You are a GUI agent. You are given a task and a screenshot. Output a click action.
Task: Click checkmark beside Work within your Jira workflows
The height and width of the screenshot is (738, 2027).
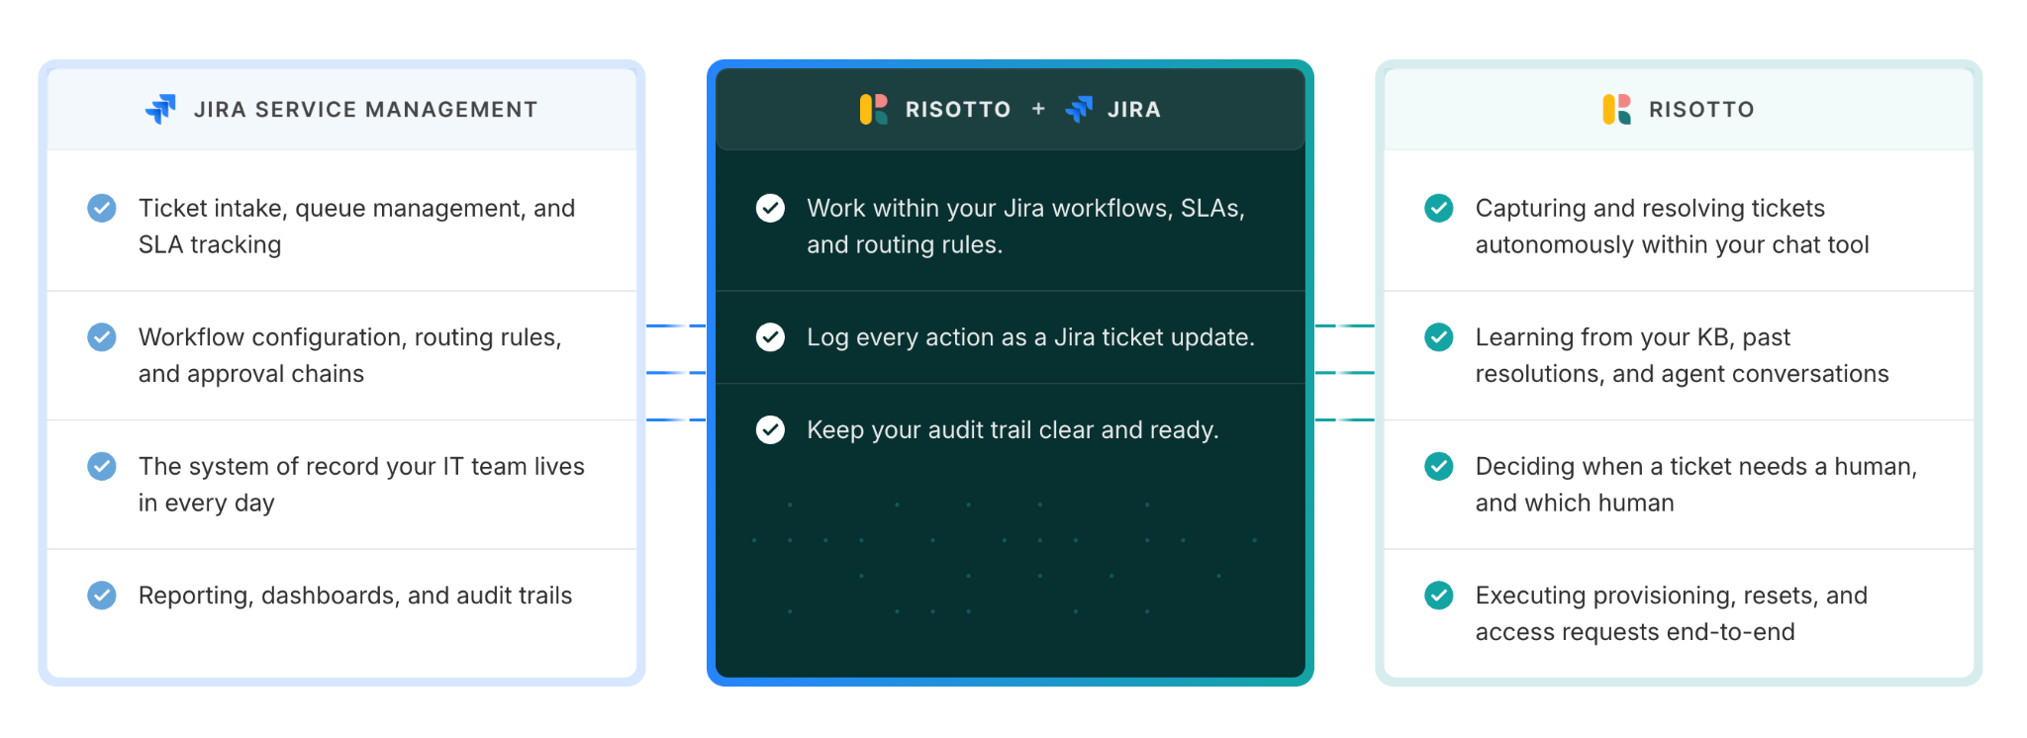click(770, 208)
